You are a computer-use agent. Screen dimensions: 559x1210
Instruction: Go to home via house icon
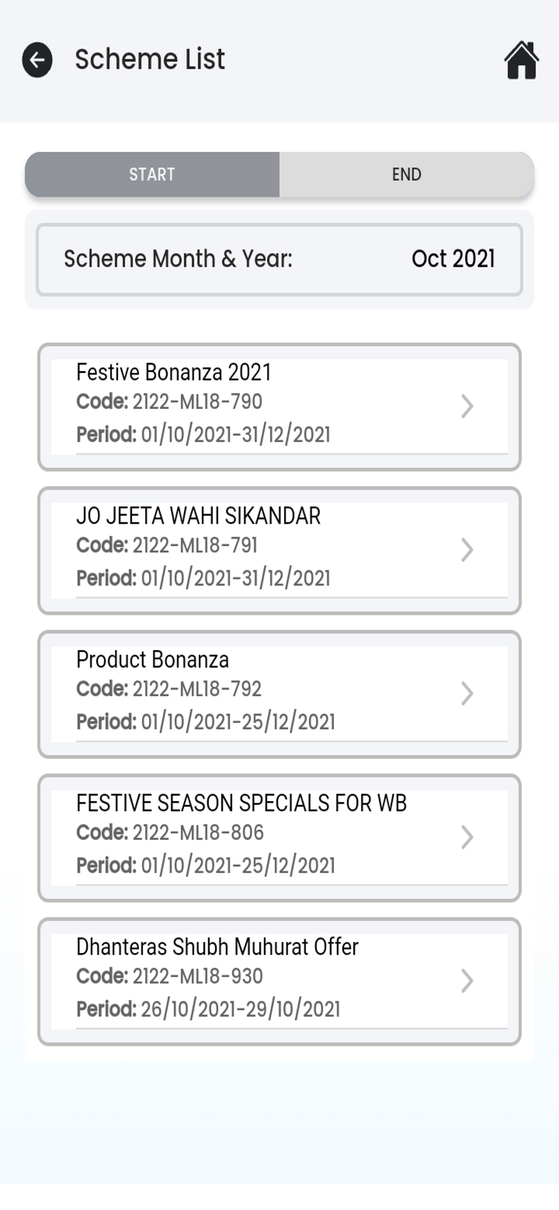coord(522,60)
